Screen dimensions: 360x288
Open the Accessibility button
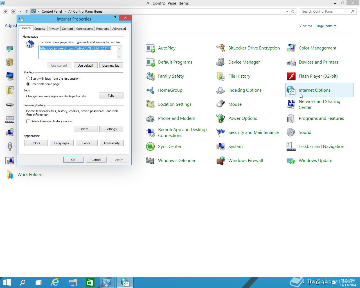tap(112, 143)
